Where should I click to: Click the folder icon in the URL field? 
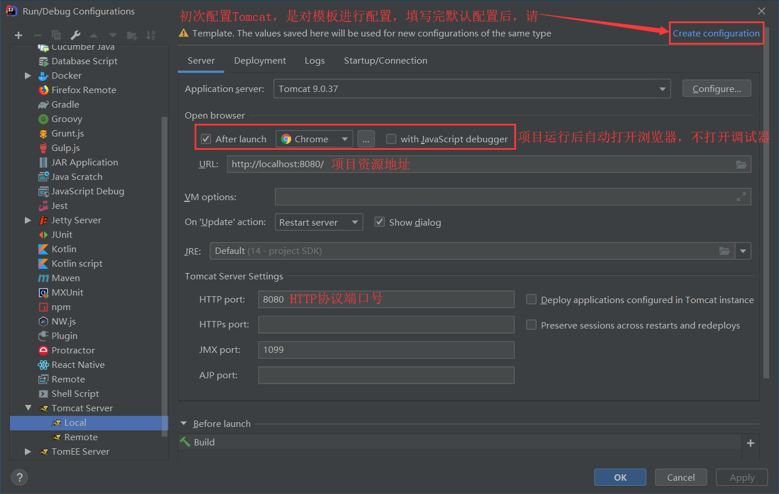coord(741,164)
